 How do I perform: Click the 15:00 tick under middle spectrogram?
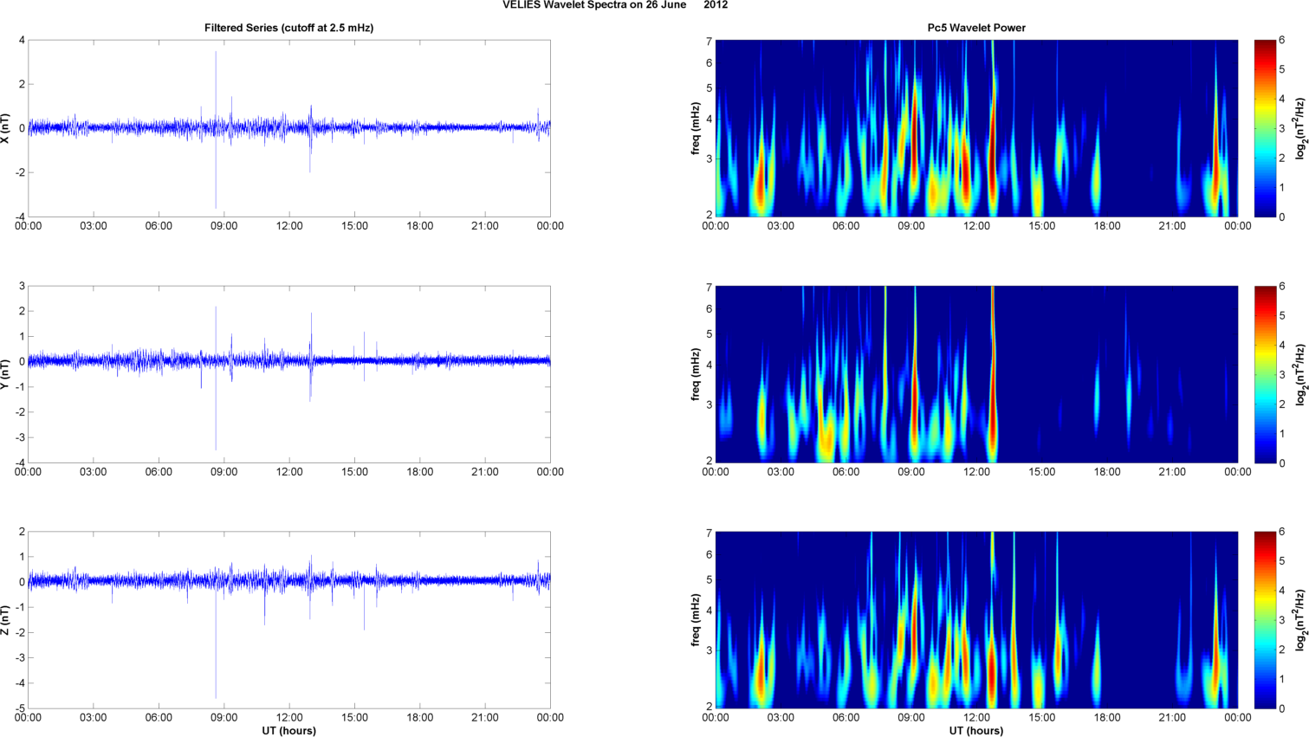pyautogui.click(x=1042, y=472)
